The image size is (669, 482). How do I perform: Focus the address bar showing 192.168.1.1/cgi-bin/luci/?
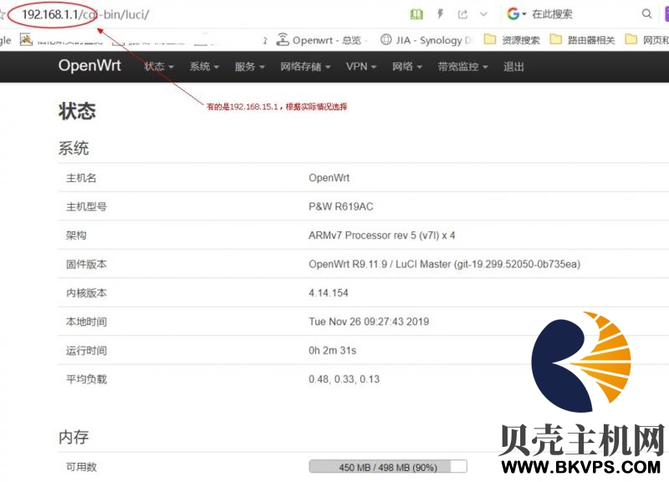[x=85, y=14]
